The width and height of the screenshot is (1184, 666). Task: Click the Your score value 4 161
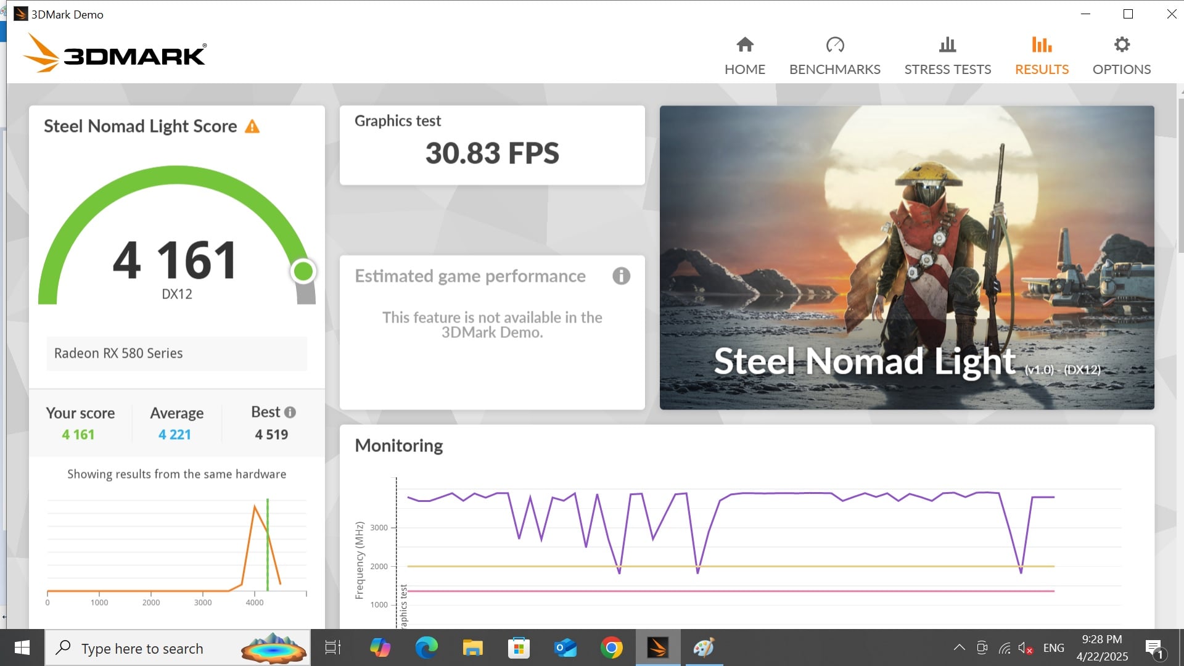[x=78, y=435]
